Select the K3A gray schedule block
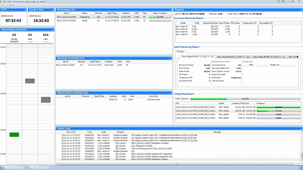 (46, 100)
